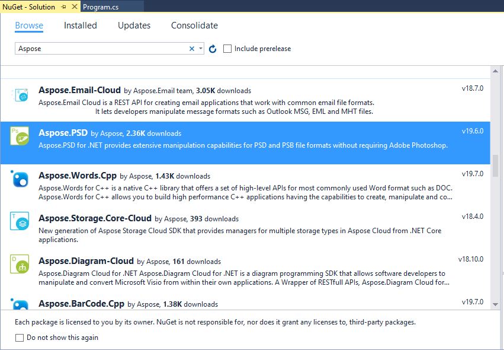Click the Aspose.Storage.Core-Cloud description text
504x350 pixels.
click(240, 235)
